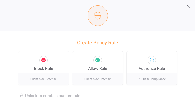Click the orange shield icon in header
The image size is (195, 106).
98,16
